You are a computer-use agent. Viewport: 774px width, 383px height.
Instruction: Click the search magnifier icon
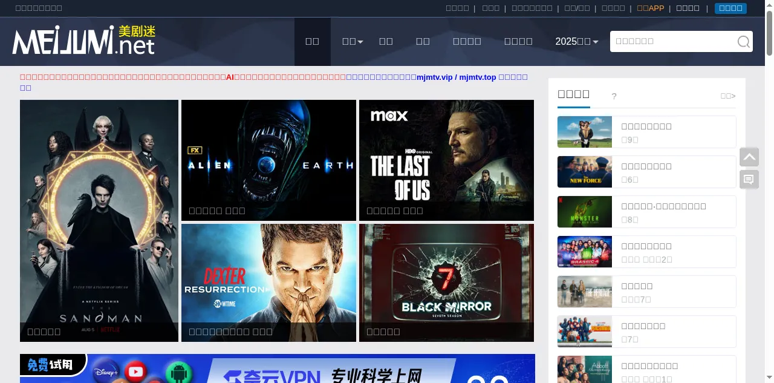click(x=743, y=42)
